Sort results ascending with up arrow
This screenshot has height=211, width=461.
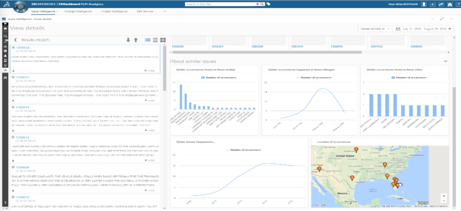click(136, 40)
